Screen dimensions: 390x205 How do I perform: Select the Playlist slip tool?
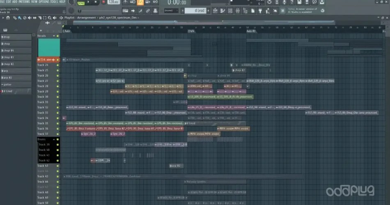(34, 18)
